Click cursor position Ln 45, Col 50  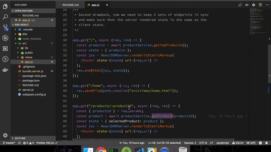point(165,143)
